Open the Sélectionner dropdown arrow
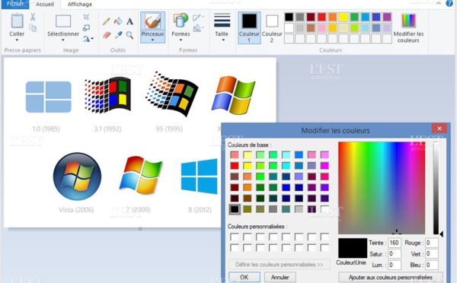The width and height of the screenshot is (457, 283). (x=63, y=40)
